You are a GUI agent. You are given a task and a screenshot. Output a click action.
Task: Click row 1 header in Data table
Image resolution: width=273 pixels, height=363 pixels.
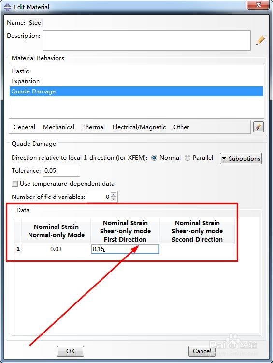[x=18, y=249]
